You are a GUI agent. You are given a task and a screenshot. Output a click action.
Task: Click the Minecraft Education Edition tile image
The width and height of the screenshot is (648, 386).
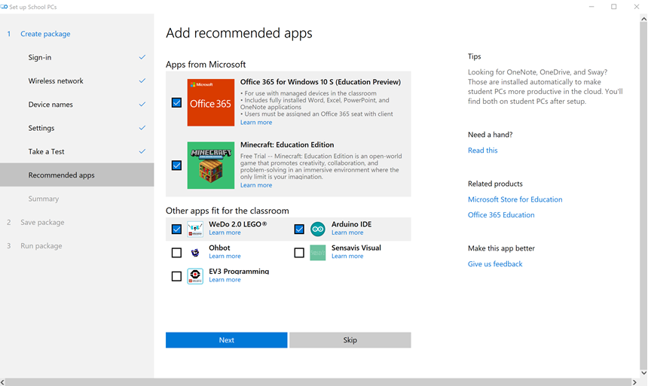click(x=211, y=165)
